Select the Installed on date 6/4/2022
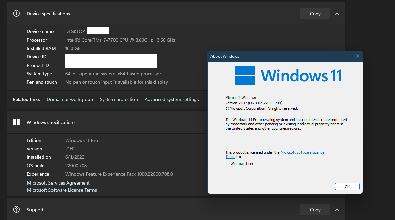The height and width of the screenshot is (220, 395). point(75,157)
